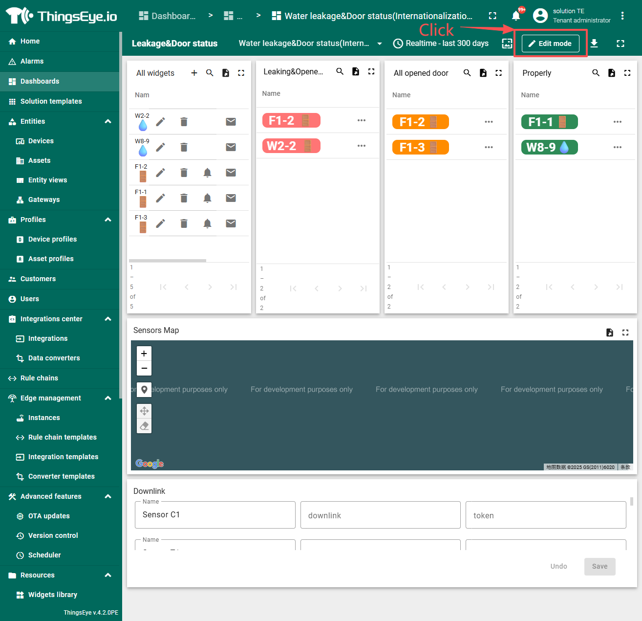This screenshot has width=642, height=621.
Task: Click the trash delete icon for W8-9
Action: tap(184, 147)
